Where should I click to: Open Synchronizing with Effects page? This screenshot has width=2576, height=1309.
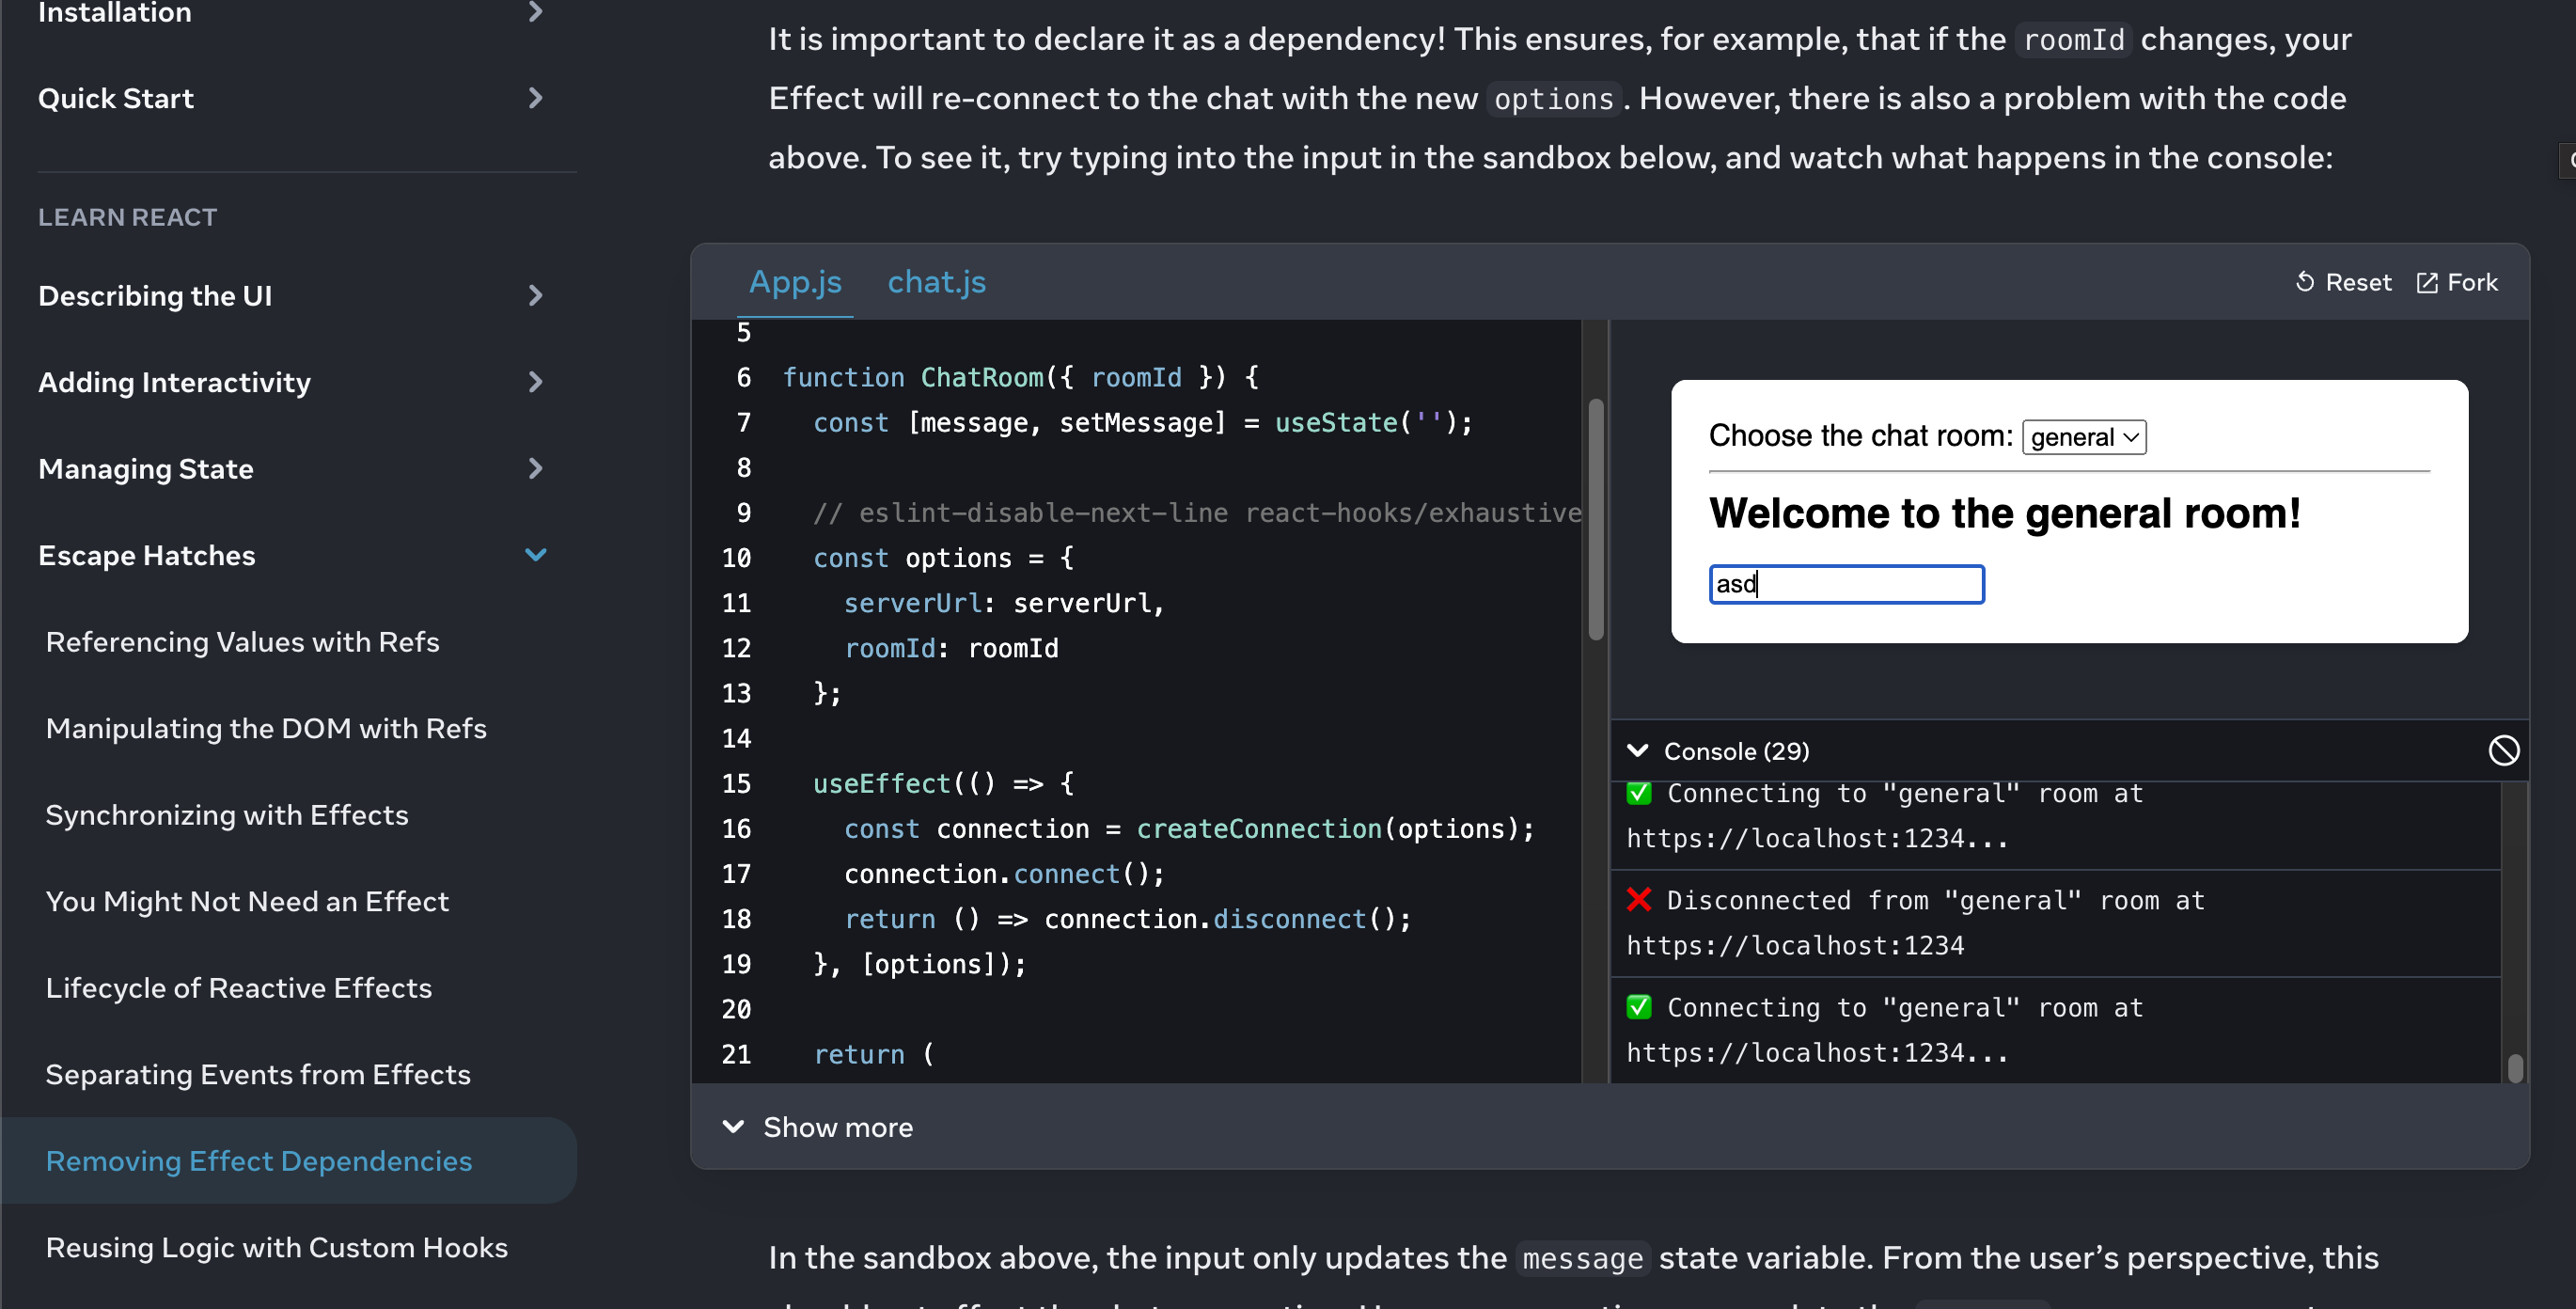coord(227,815)
